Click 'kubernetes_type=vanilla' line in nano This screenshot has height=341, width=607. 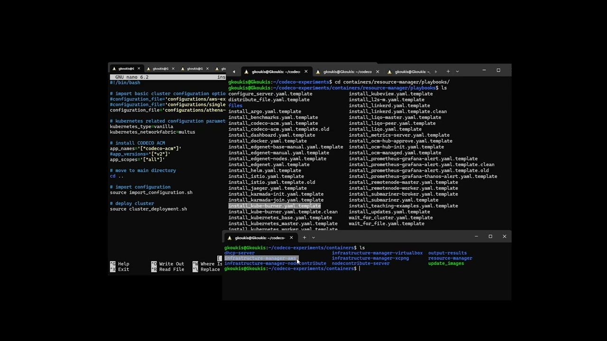click(x=142, y=127)
